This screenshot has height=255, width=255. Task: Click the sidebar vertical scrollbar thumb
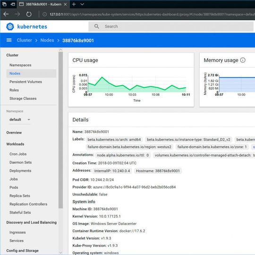pos(60,130)
